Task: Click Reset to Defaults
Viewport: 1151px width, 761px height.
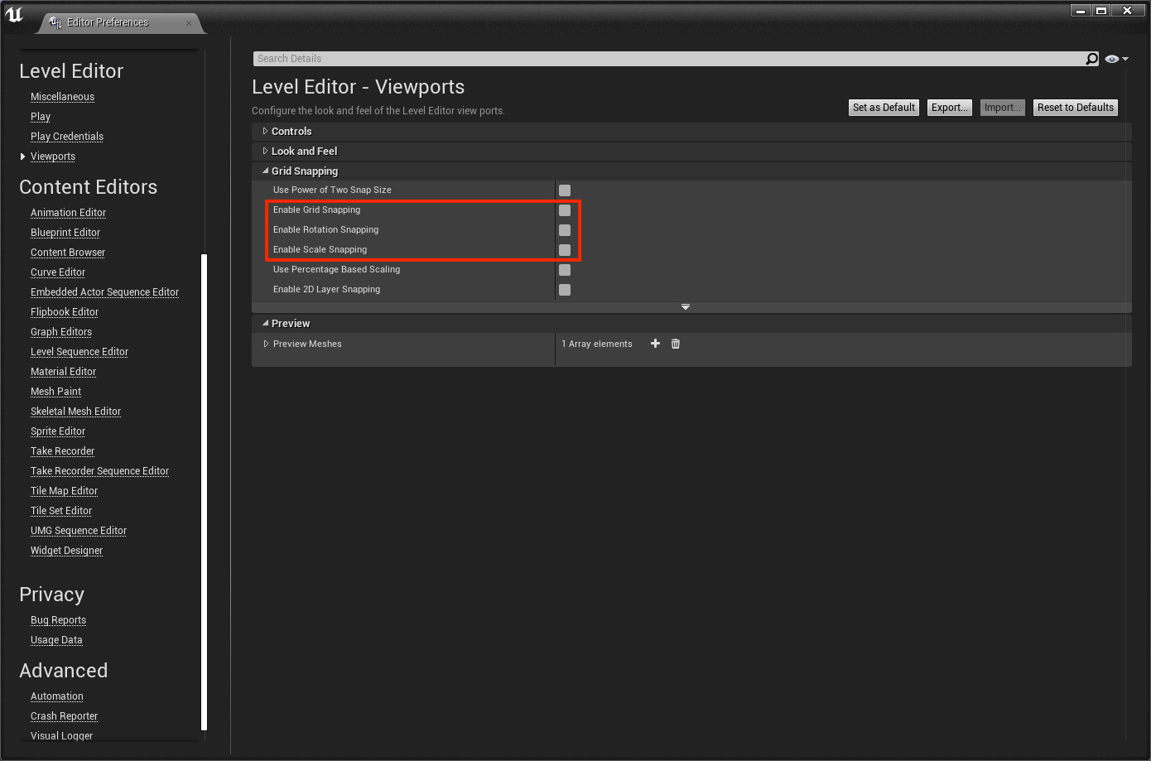Action: [1075, 108]
